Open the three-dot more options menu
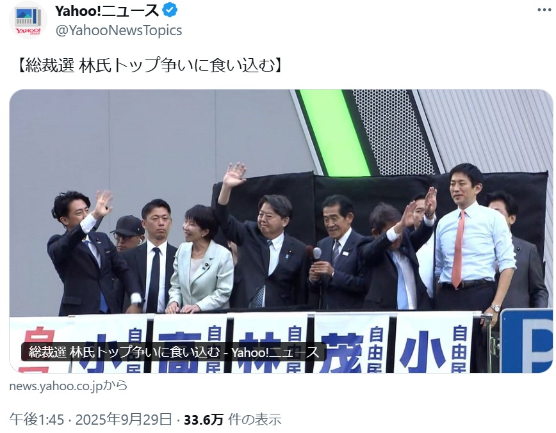 pos(544,10)
